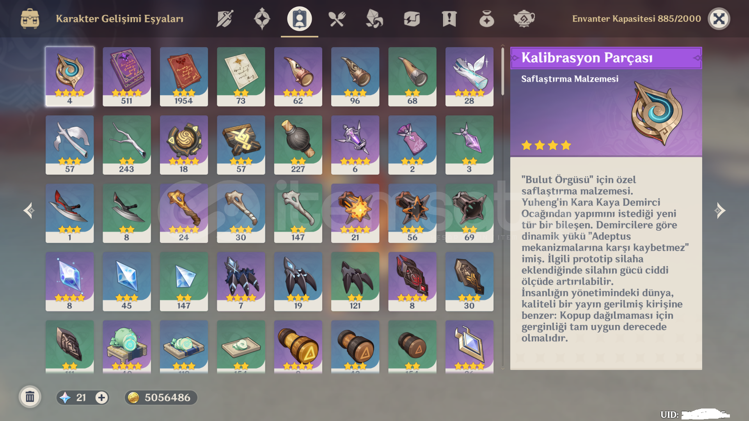Go to next inventory category arrow

[x=720, y=210]
